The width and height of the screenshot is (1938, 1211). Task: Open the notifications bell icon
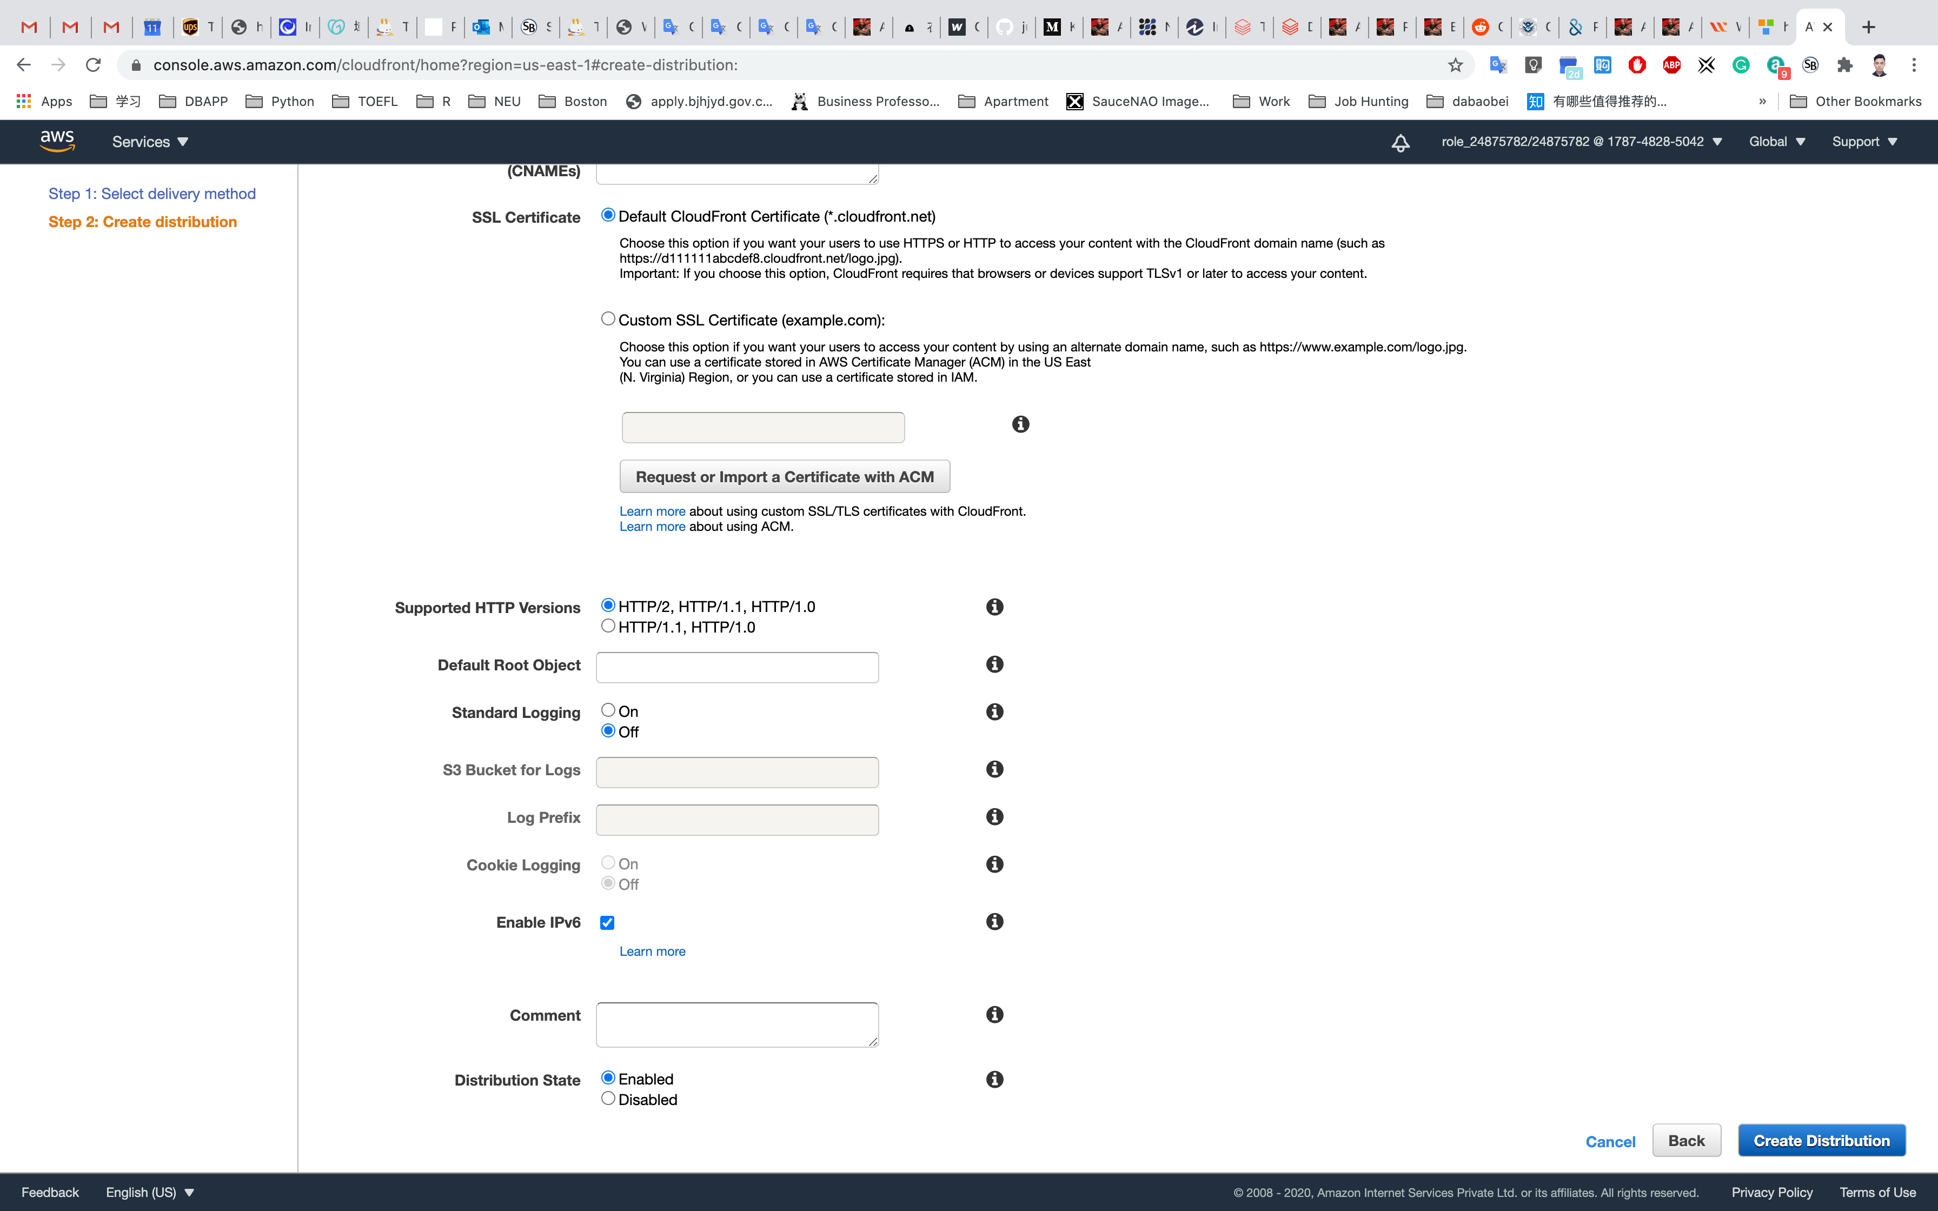[x=1400, y=143]
